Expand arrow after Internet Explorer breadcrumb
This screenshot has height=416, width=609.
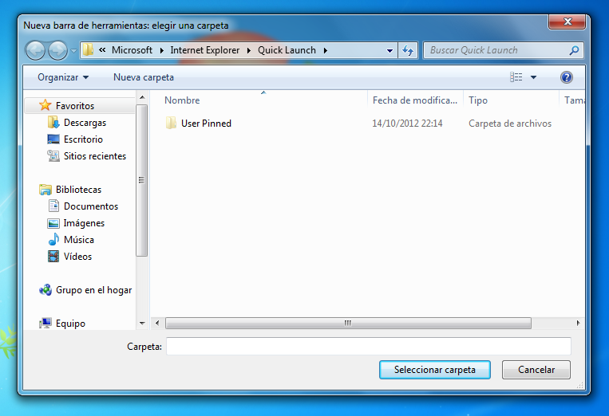click(x=248, y=50)
